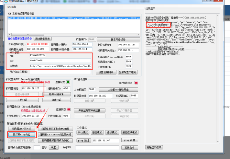Screen dimensions: 230x159
Task: Click 清除显示结果 button
Action: coord(154,147)
